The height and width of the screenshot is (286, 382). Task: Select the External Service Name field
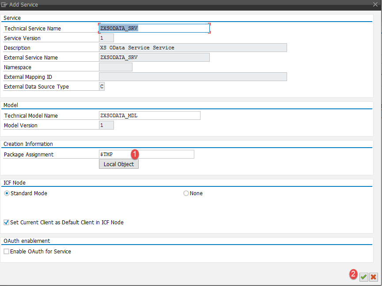(x=154, y=57)
